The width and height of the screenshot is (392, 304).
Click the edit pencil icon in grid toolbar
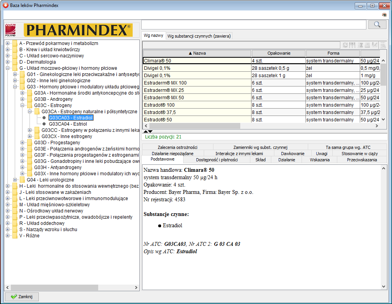pyautogui.click(x=375, y=45)
